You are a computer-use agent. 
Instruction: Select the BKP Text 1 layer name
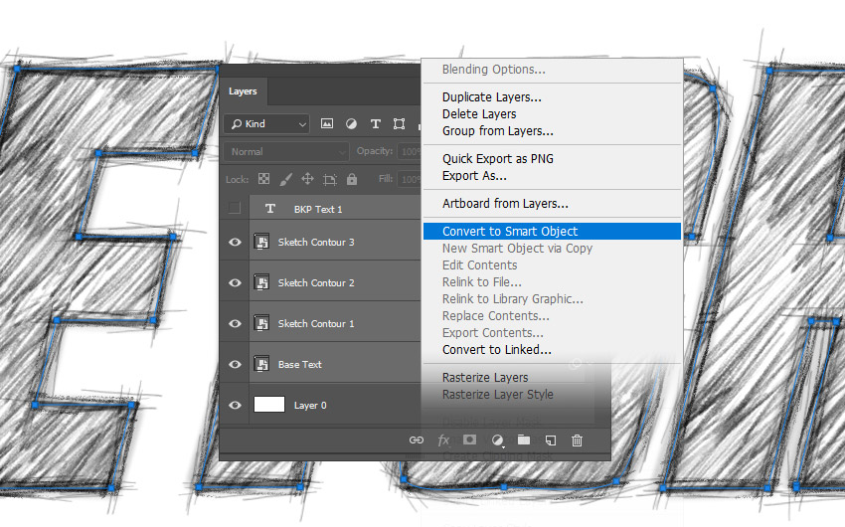coord(318,209)
